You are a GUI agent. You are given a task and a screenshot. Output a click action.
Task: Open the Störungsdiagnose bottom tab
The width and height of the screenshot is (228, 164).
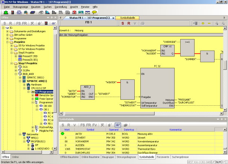(126, 157)
